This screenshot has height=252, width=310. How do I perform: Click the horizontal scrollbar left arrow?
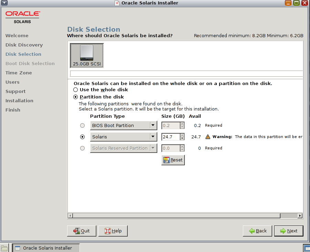(x=70, y=216)
